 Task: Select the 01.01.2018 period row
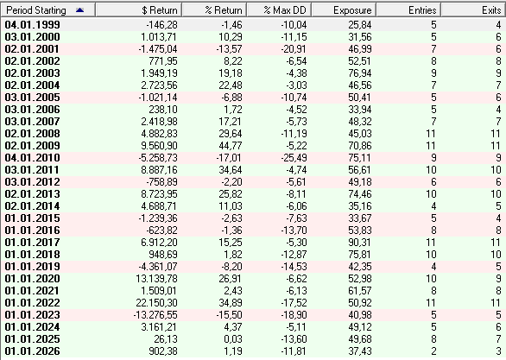[x=253, y=255]
